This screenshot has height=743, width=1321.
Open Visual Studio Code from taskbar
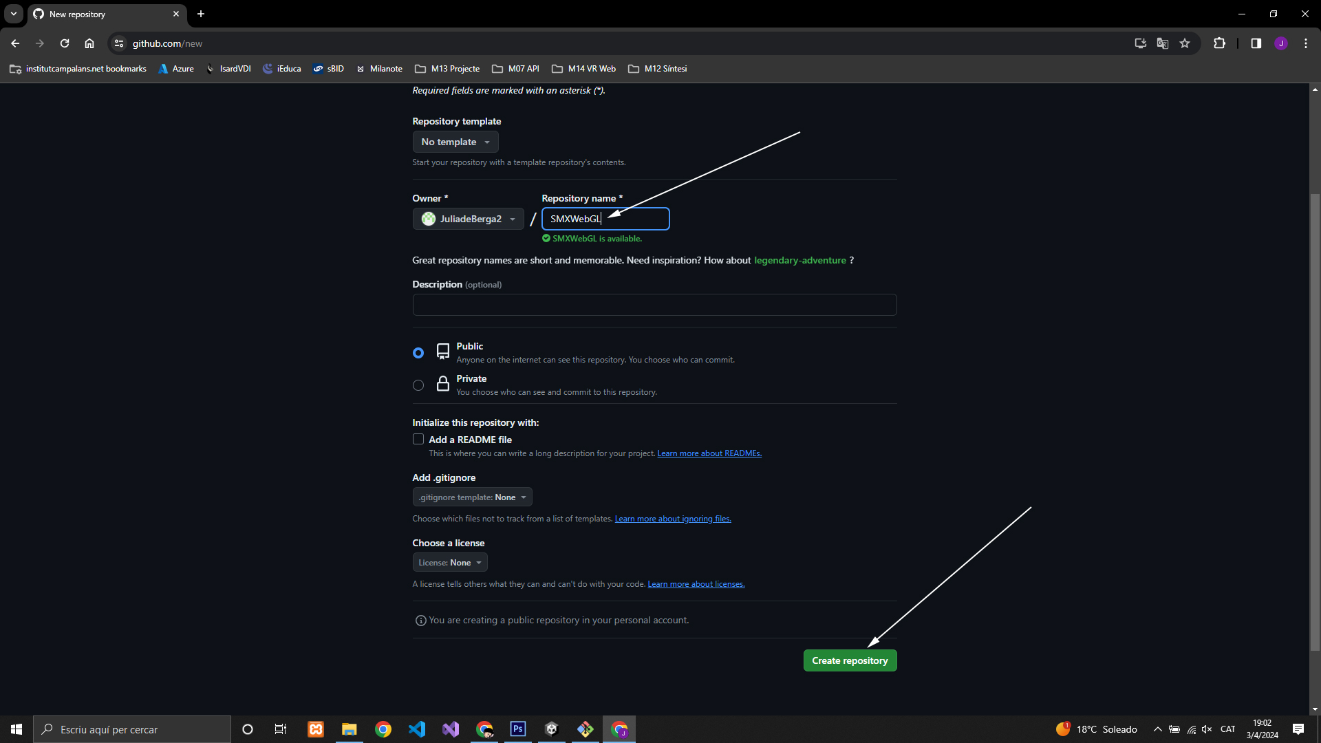417,729
